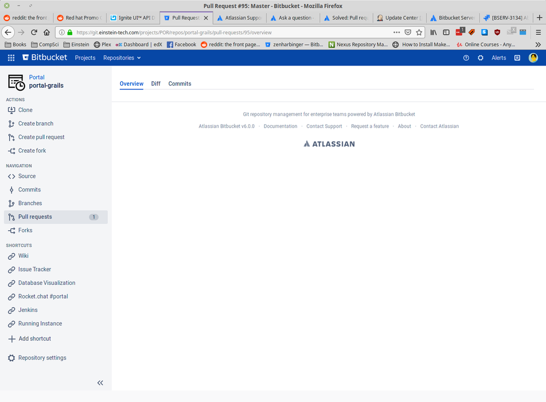
Task: Switch to the Update Center browser tab
Action: [400, 17]
